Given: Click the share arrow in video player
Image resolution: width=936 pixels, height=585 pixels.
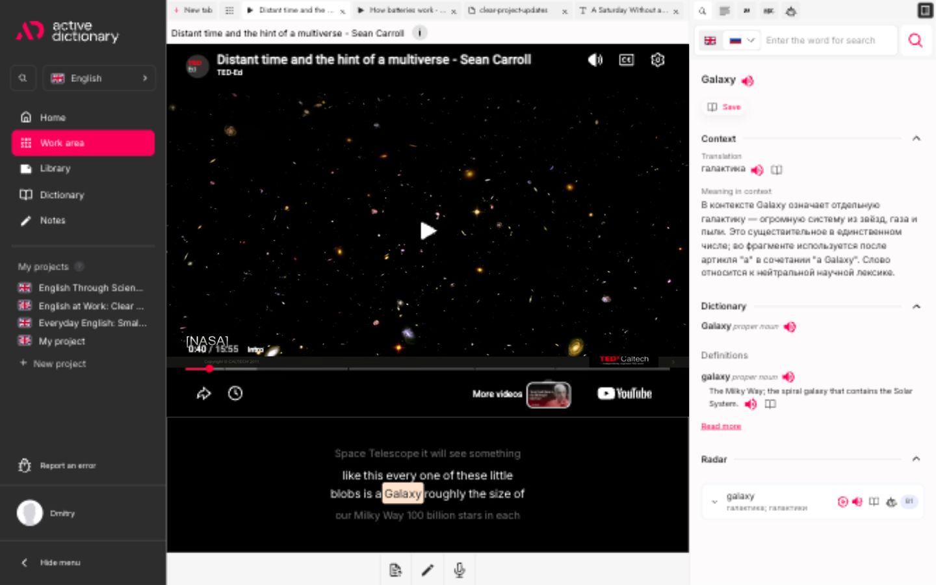Looking at the screenshot, I should [x=203, y=393].
